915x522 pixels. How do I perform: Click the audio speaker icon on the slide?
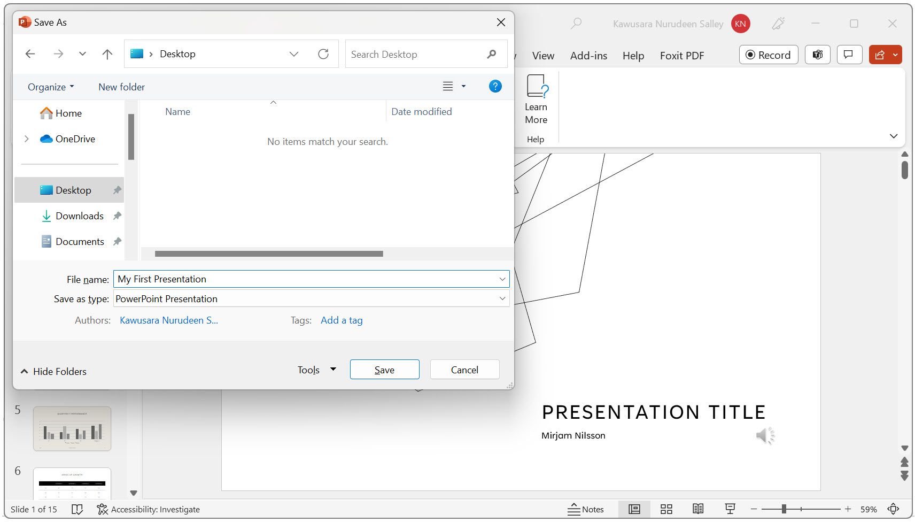pos(765,435)
